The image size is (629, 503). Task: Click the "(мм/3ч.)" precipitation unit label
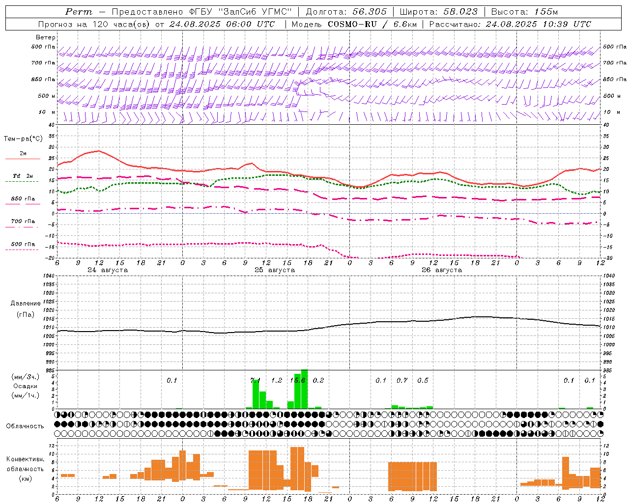(x=25, y=377)
